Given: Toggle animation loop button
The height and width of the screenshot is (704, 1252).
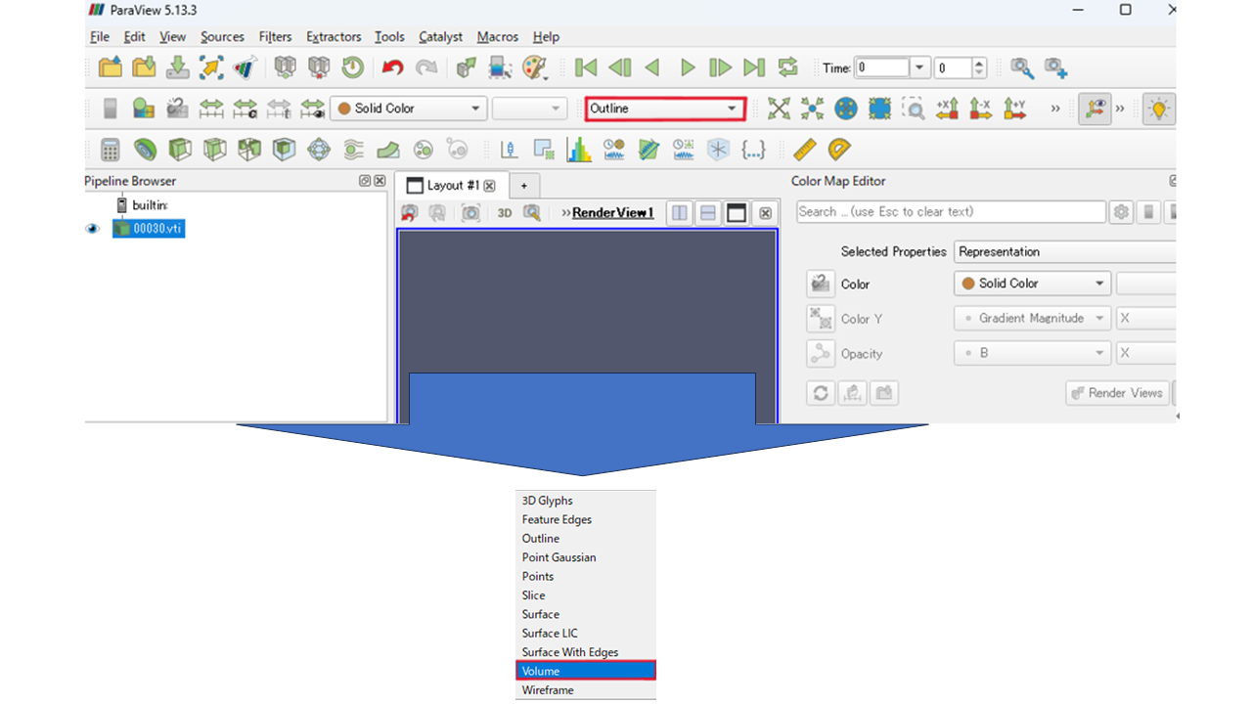Looking at the screenshot, I should (788, 66).
